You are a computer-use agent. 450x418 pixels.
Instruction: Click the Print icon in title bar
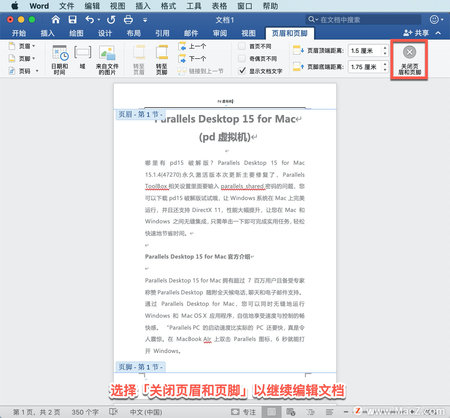click(128, 20)
